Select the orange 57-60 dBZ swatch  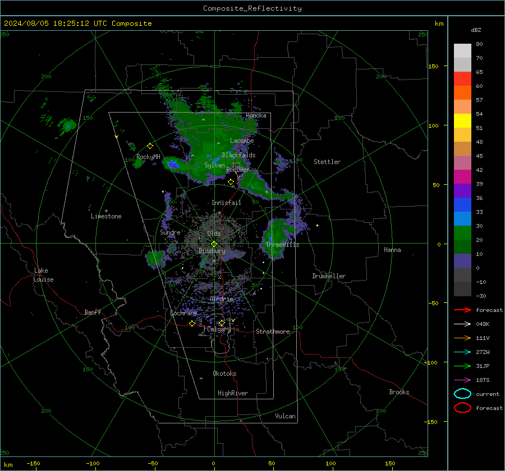462,93
